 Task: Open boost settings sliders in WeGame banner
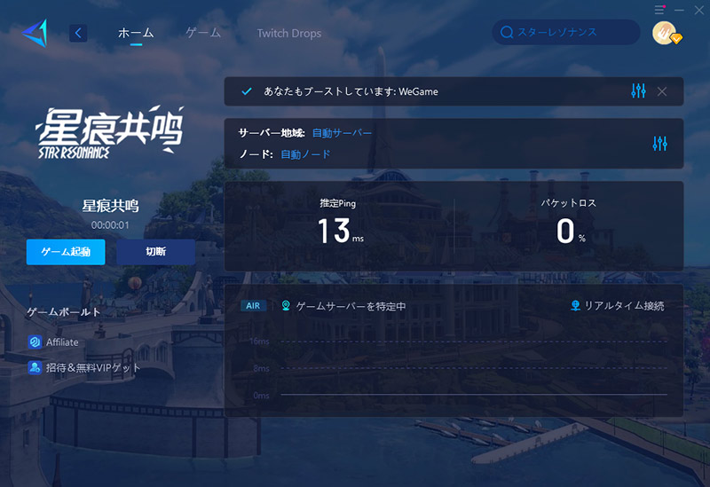tap(638, 91)
